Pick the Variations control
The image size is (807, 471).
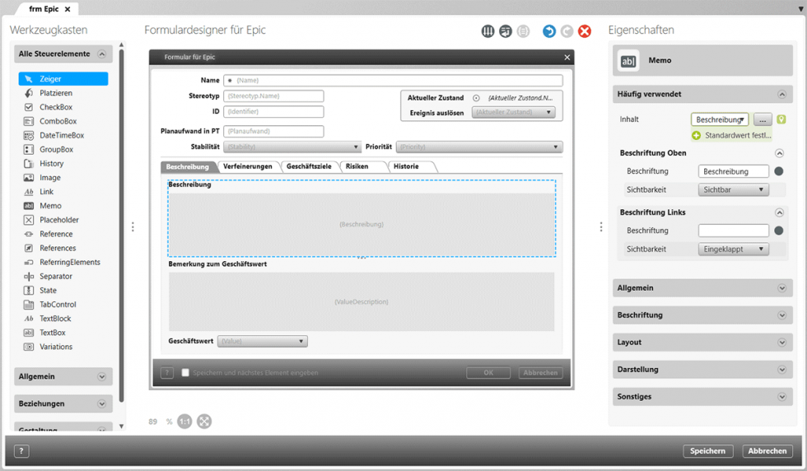pyautogui.click(x=56, y=347)
